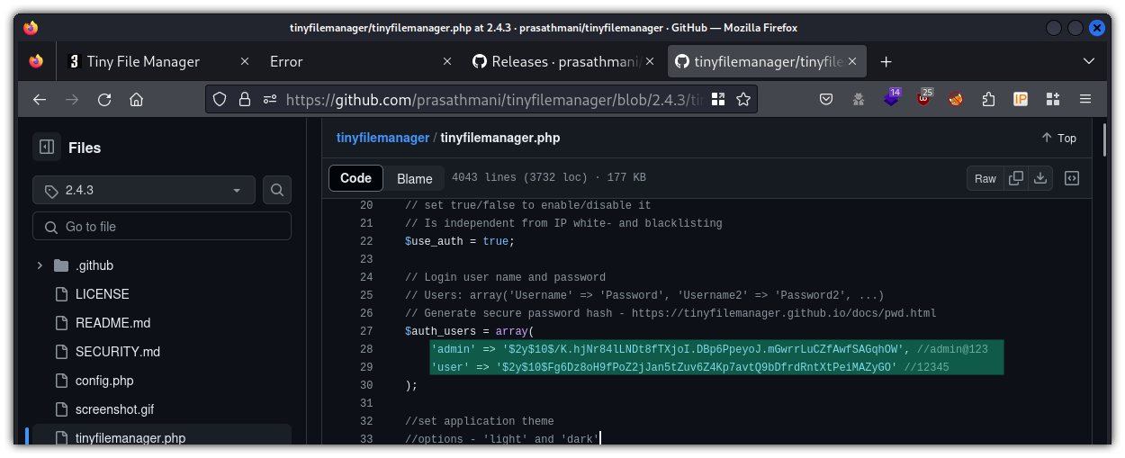
Task: Open the 2.4.3 tag dropdown
Action: [144, 190]
